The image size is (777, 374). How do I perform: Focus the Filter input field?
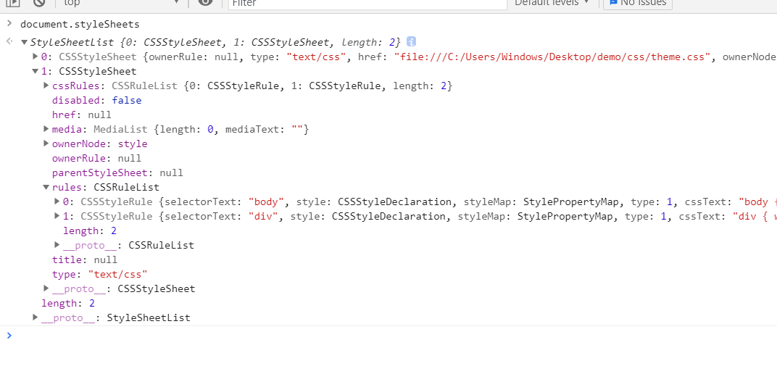pyautogui.click(x=367, y=4)
